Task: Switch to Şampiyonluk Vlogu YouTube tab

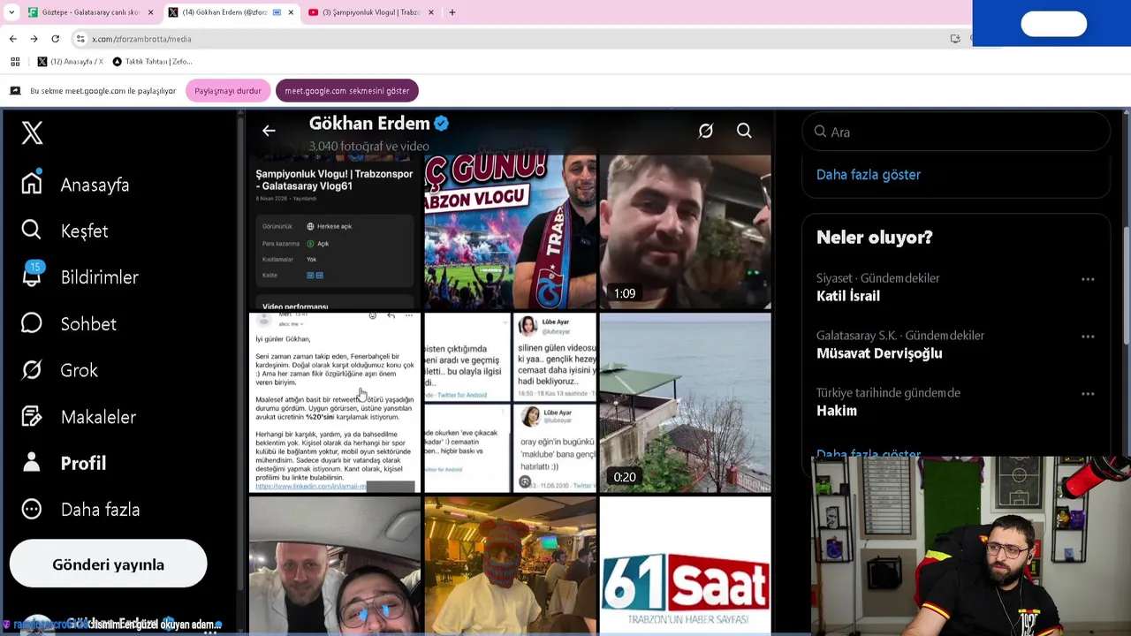Action: pos(371,12)
